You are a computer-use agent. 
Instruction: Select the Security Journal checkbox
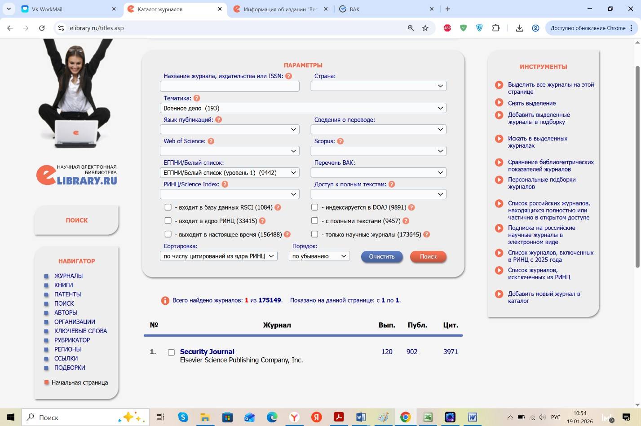click(171, 352)
